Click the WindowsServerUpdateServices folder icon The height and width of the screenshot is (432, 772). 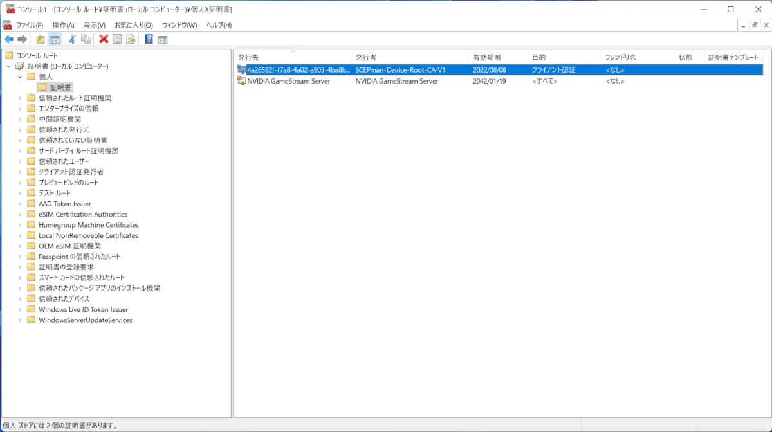[31, 320]
